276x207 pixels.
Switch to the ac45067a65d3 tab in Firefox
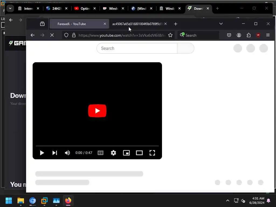pyautogui.click(x=137, y=24)
